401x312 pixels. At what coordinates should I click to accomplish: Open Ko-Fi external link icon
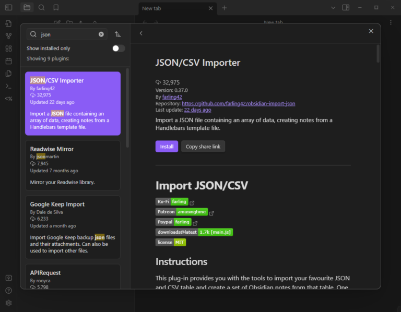pos(192,202)
